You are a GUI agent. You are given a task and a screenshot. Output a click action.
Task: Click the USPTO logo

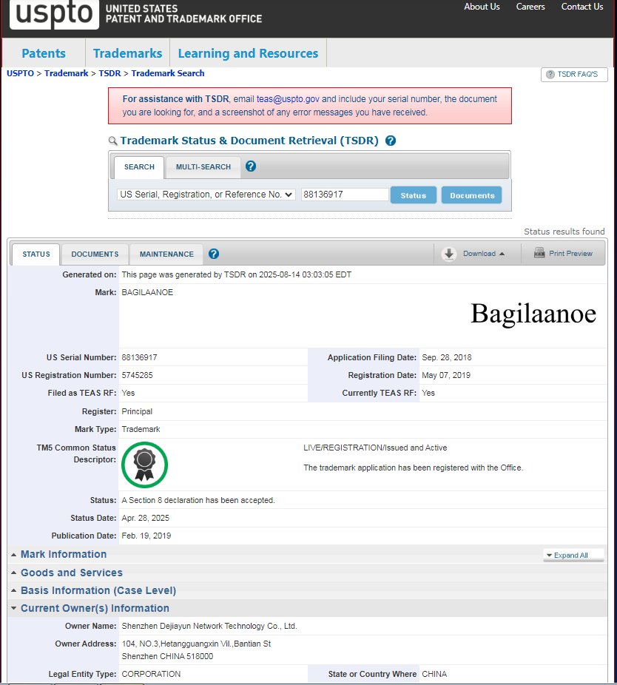pyautogui.click(x=54, y=13)
